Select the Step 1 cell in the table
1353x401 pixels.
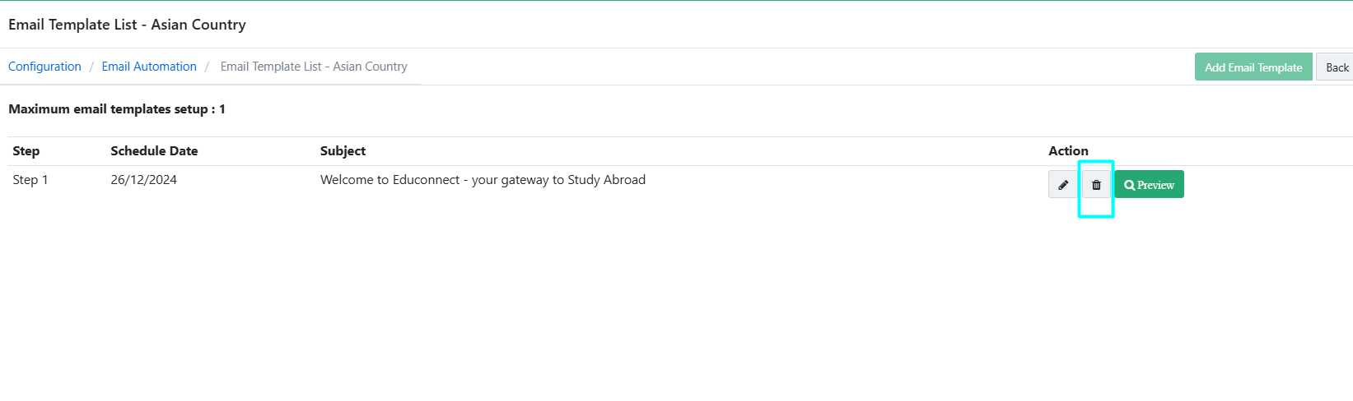[x=30, y=180]
